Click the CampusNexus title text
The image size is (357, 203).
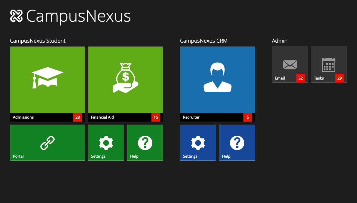(78, 16)
